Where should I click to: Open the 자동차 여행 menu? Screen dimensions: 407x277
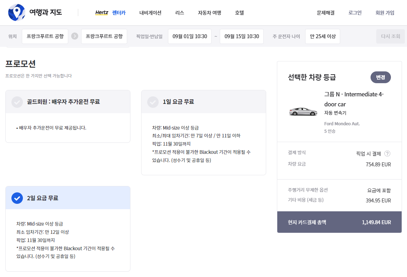coord(209,13)
